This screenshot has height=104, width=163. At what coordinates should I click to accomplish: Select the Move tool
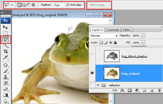click(5, 27)
